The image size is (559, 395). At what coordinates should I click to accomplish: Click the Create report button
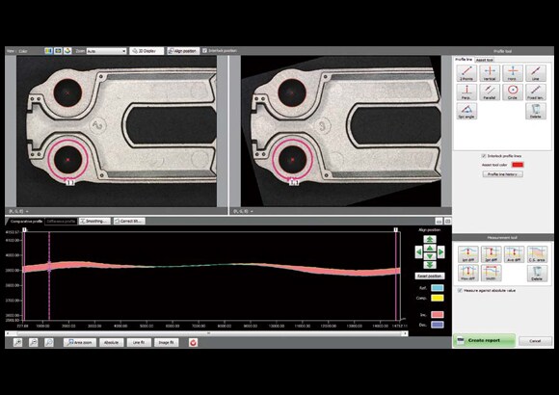[x=484, y=340]
